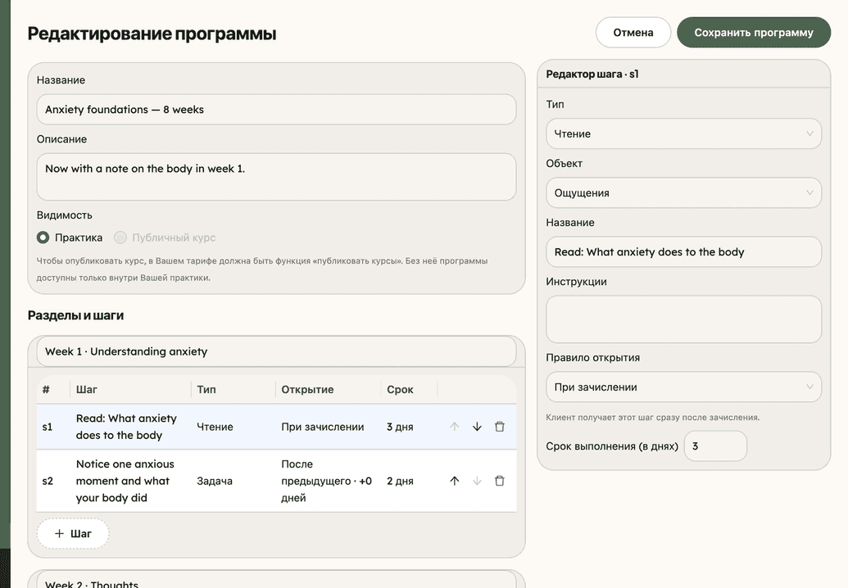Select the Публичный курс radio button
848x588 pixels.
click(x=120, y=237)
